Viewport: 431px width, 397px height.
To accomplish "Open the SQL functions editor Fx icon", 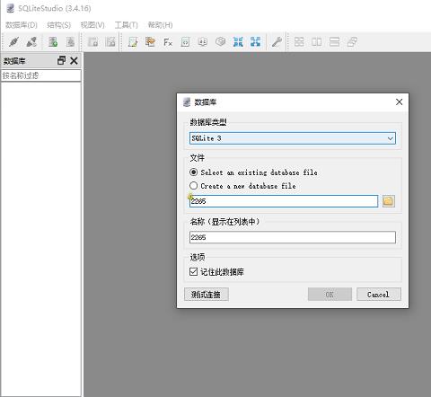I will (168, 42).
